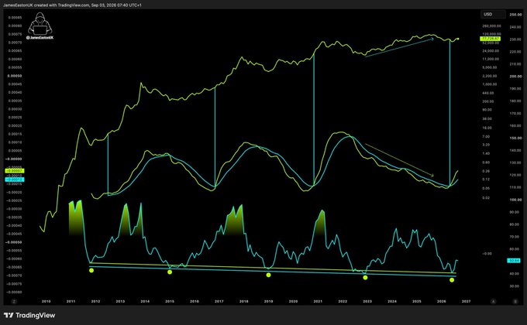This screenshot has height=325, width=527.
Task: Click the cyan 50.84 indicator value label
Action: 514,261
